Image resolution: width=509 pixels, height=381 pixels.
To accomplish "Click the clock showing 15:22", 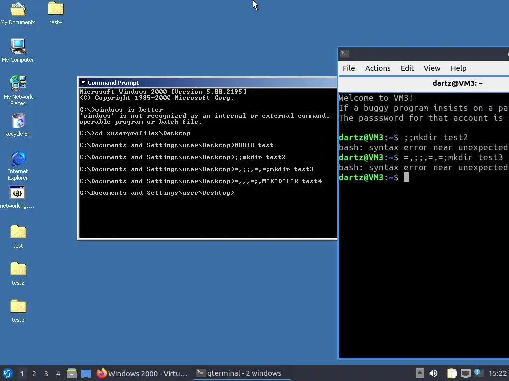I will pyautogui.click(x=497, y=373).
